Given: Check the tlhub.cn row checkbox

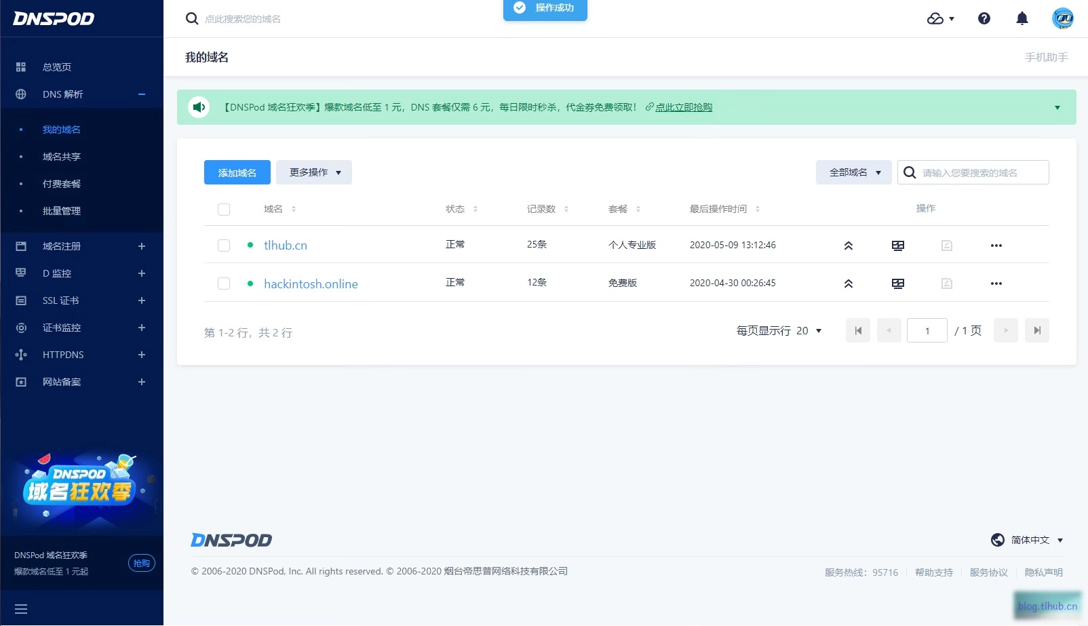Looking at the screenshot, I should [x=224, y=246].
